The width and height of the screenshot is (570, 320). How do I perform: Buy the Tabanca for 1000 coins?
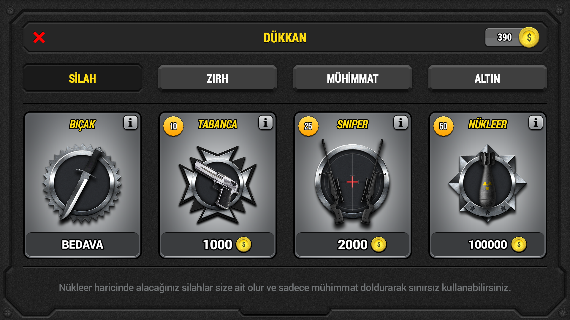pyautogui.click(x=218, y=245)
